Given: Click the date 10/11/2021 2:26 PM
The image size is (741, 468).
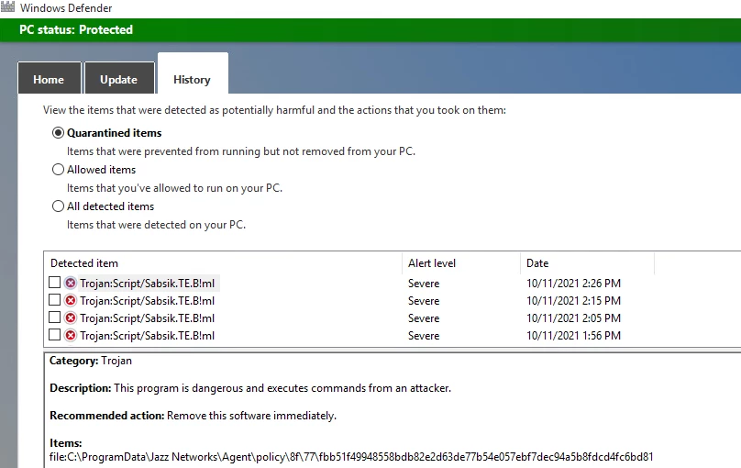Looking at the screenshot, I should click(x=574, y=284).
